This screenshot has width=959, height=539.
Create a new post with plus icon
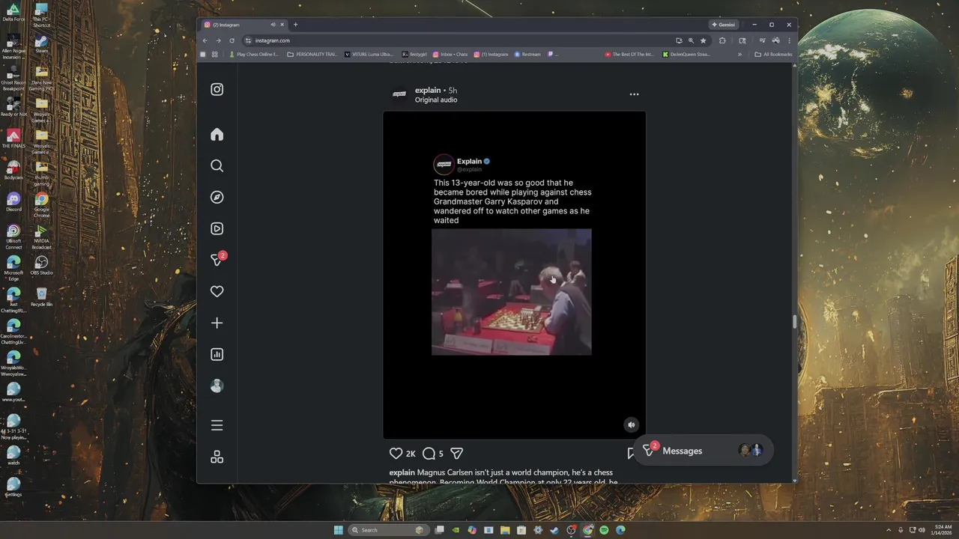tap(217, 323)
